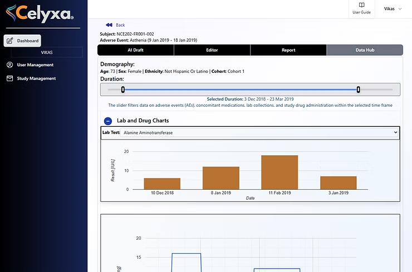
Task: Click the Back double-arrow icon
Action: pyautogui.click(x=109, y=25)
